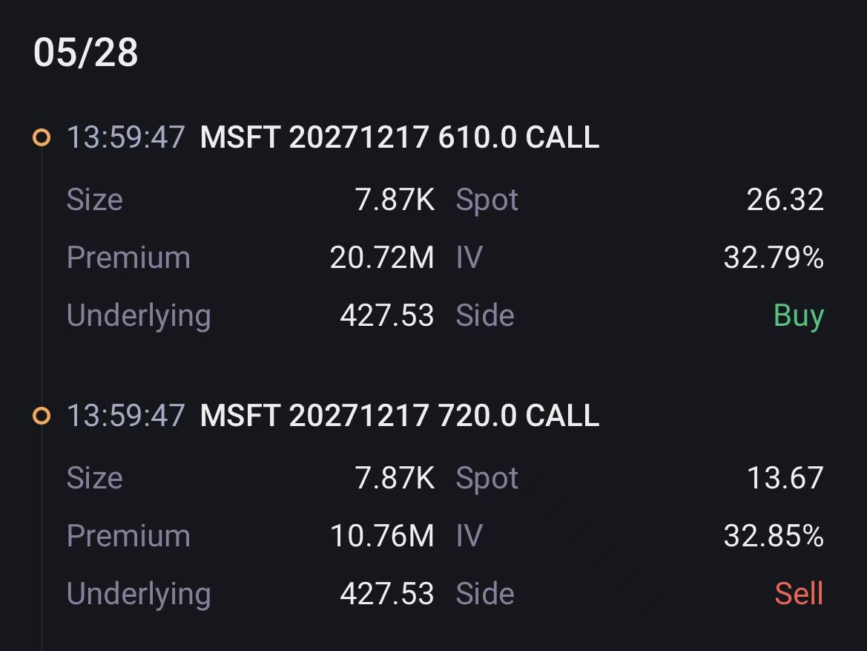Click the 13:59:47 timestamp of 610.0 CALL
The height and width of the screenshot is (651, 867).
[x=125, y=137]
